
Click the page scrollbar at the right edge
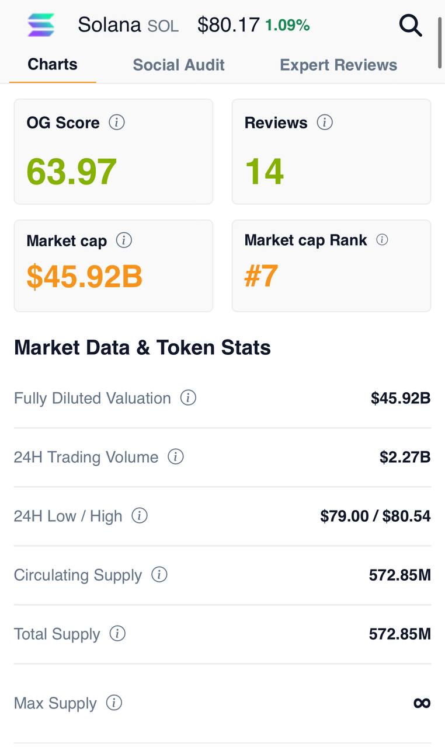point(440,42)
